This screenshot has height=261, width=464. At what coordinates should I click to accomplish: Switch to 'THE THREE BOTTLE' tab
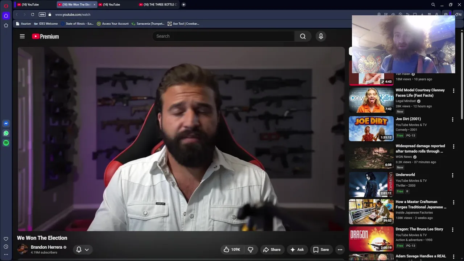point(158,4)
